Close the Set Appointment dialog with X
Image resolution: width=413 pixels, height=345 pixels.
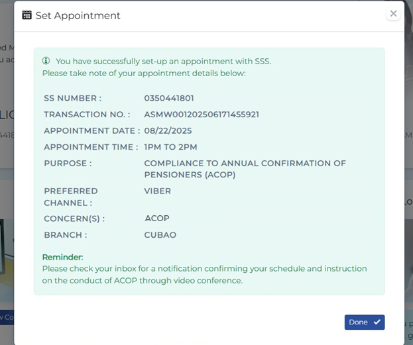click(x=394, y=13)
